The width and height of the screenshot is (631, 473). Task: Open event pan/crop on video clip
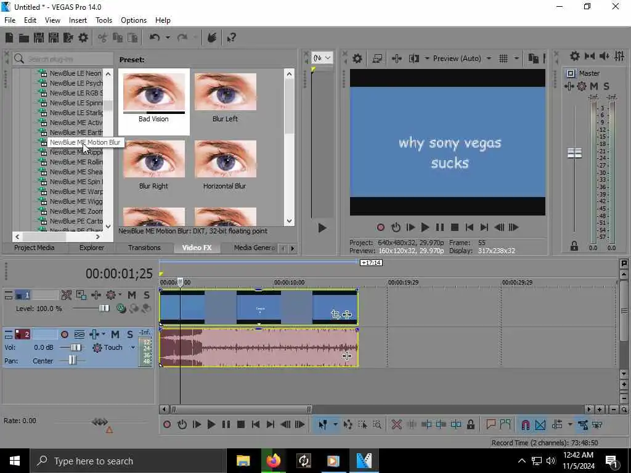click(335, 315)
